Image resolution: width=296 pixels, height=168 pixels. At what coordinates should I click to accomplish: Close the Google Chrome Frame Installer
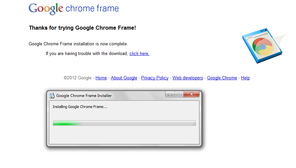point(191,95)
